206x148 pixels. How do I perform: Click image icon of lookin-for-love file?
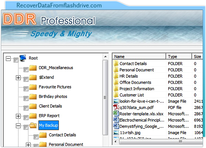click(116, 102)
